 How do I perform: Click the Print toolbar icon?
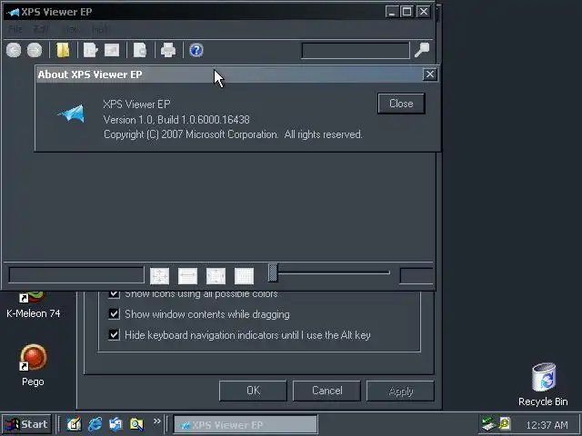pyautogui.click(x=168, y=50)
